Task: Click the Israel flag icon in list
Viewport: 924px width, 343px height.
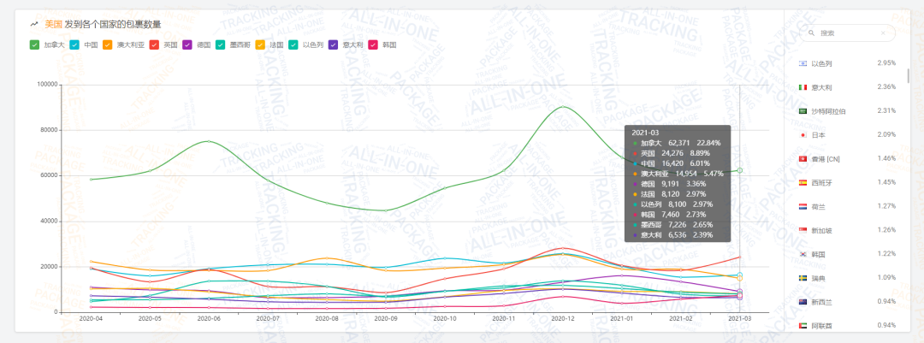Action: pyautogui.click(x=803, y=63)
